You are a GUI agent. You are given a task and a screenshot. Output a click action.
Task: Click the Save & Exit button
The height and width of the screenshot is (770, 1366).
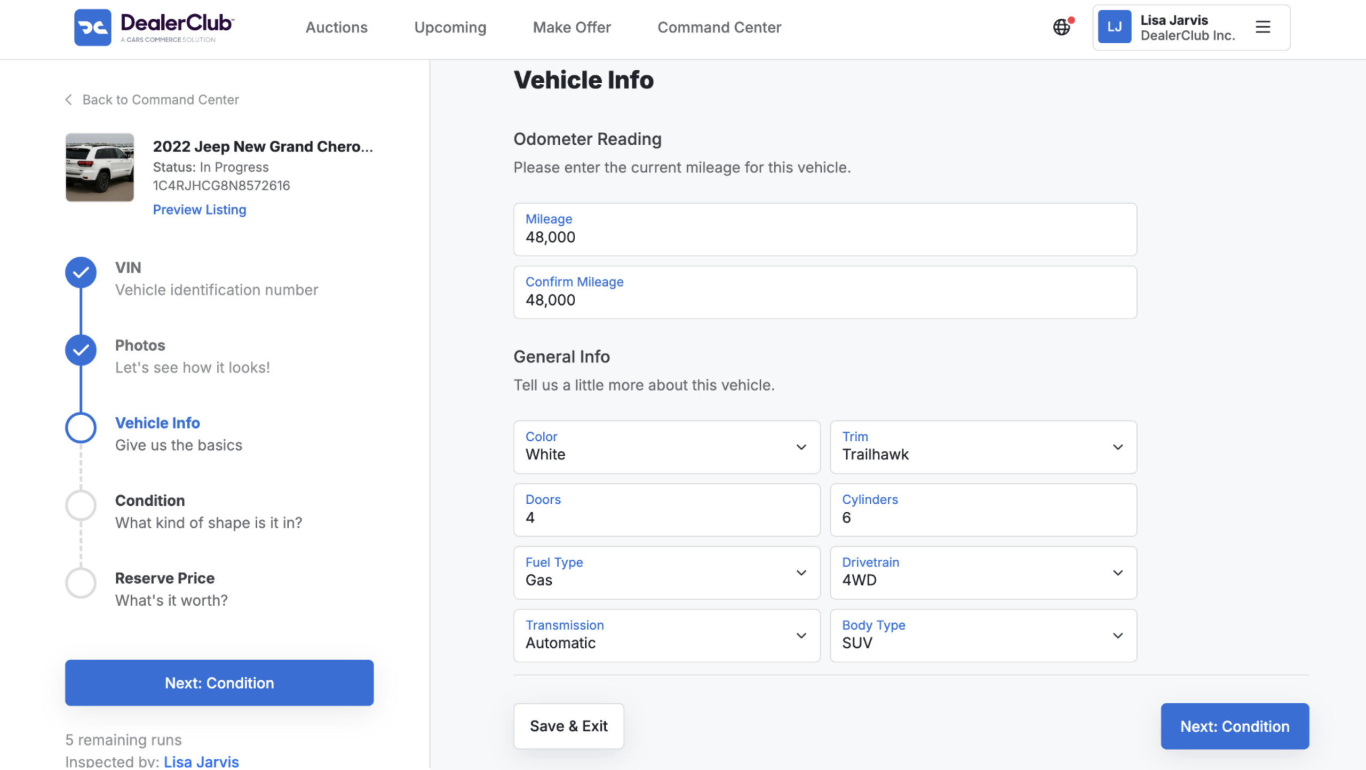pos(568,726)
